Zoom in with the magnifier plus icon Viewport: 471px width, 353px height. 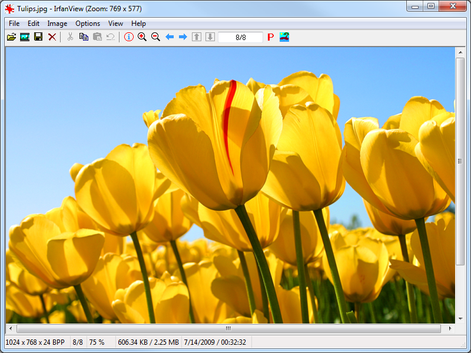(x=142, y=37)
